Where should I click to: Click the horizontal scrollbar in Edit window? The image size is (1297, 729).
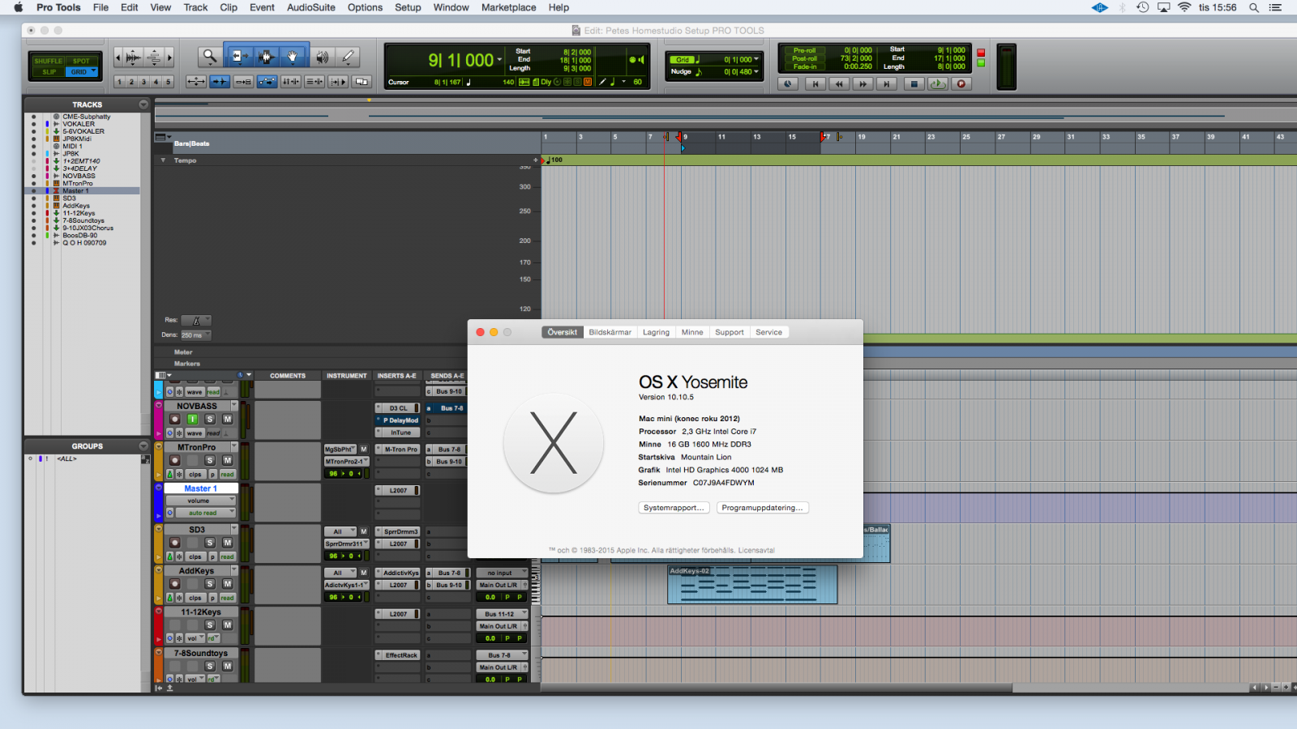coord(778,688)
